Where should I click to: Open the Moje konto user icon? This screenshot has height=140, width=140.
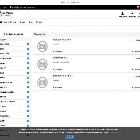tap(123, 14)
